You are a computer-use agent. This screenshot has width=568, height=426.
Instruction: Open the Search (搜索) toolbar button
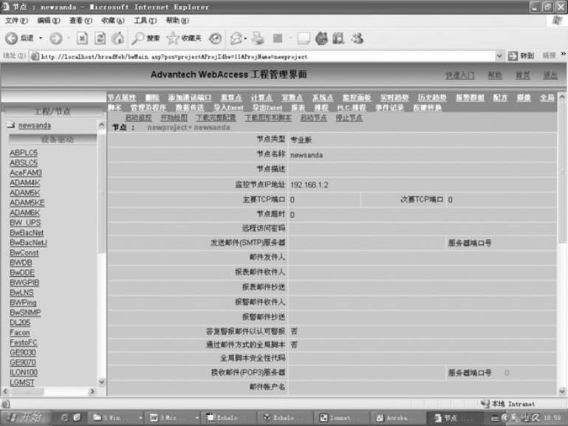pos(146,38)
